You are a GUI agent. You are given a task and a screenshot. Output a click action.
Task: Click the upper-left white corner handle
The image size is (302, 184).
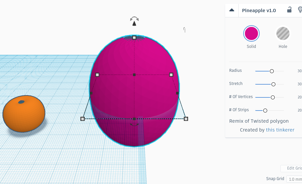(97, 75)
